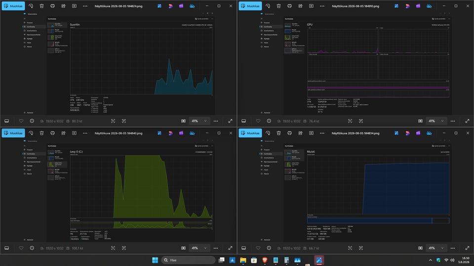Delete the 184910 GPU image
Screen dimensions: 474x266
point(278,6)
